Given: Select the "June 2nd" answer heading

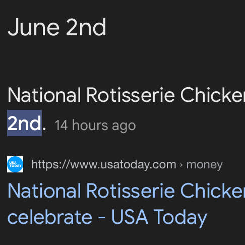Looking at the screenshot, I should [57, 27].
